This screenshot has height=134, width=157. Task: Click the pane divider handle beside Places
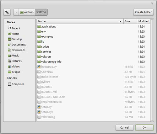36,70
